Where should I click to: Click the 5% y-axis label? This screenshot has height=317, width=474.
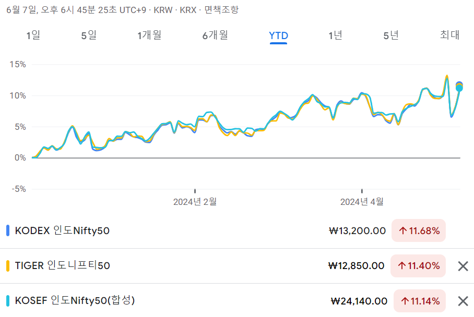pyautogui.click(x=20, y=127)
